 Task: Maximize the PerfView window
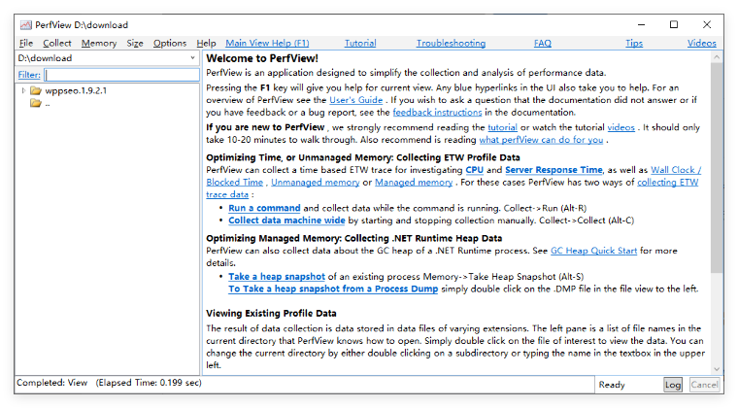(x=674, y=24)
